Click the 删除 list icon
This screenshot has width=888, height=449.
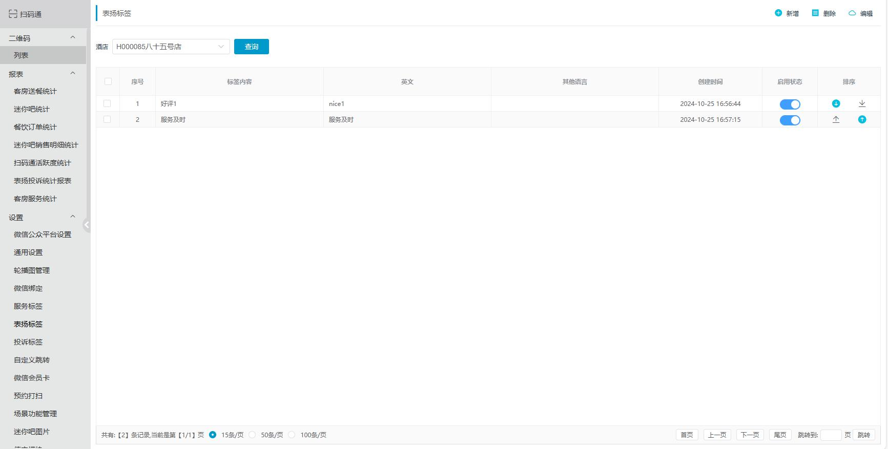(x=815, y=13)
